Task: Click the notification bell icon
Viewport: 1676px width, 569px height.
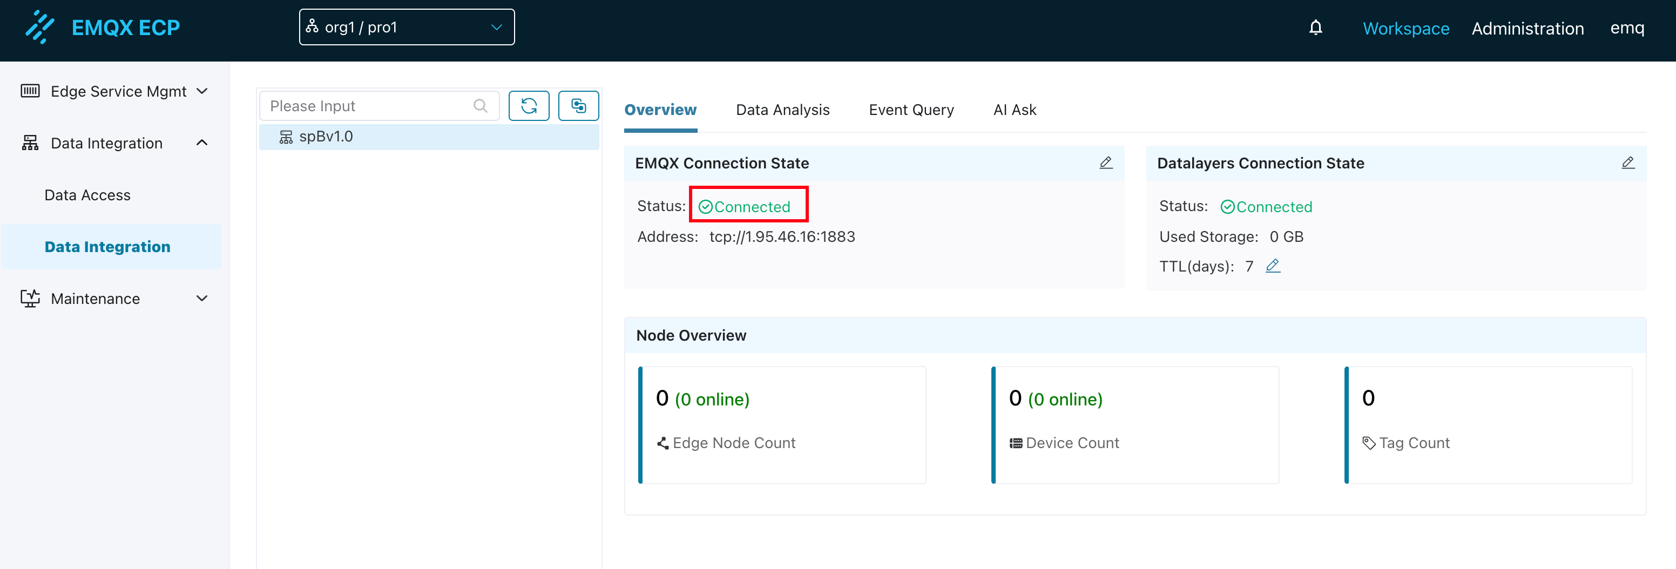Action: (x=1315, y=28)
